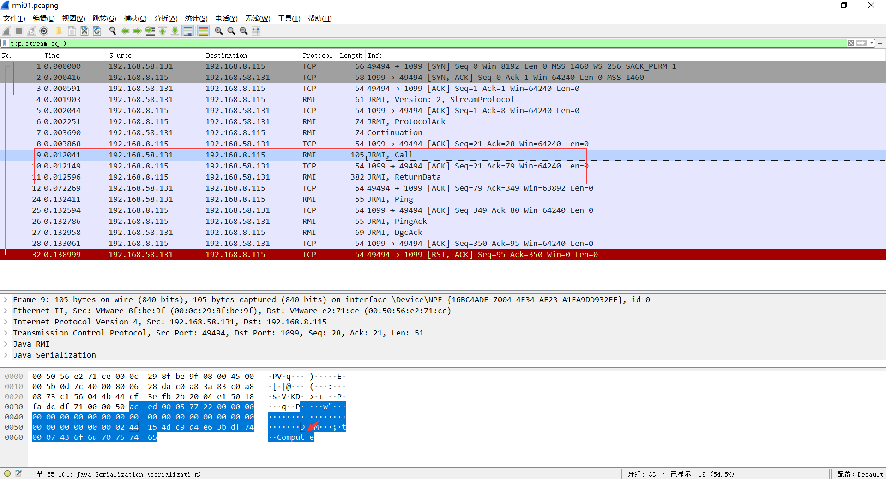Toggle packet list colorization icon
Image resolution: width=886 pixels, height=479 pixels.
click(x=203, y=31)
